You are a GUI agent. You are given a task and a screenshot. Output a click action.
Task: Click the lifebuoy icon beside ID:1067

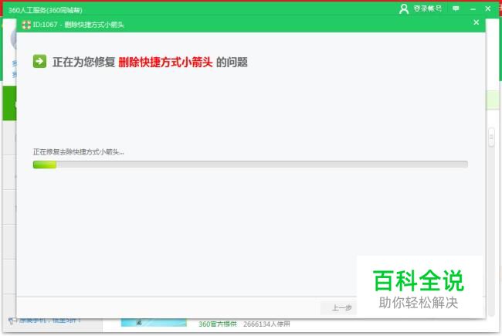click(26, 25)
